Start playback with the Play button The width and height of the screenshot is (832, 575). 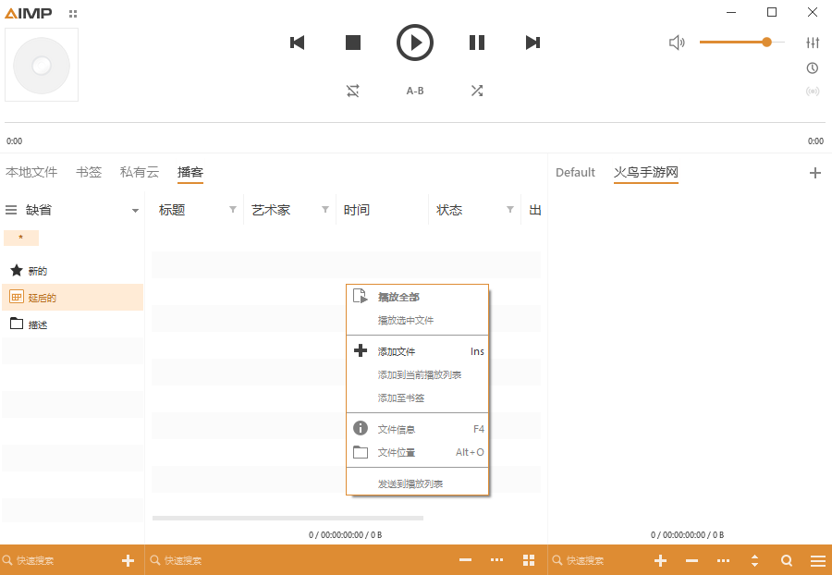(x=415, y=43)
